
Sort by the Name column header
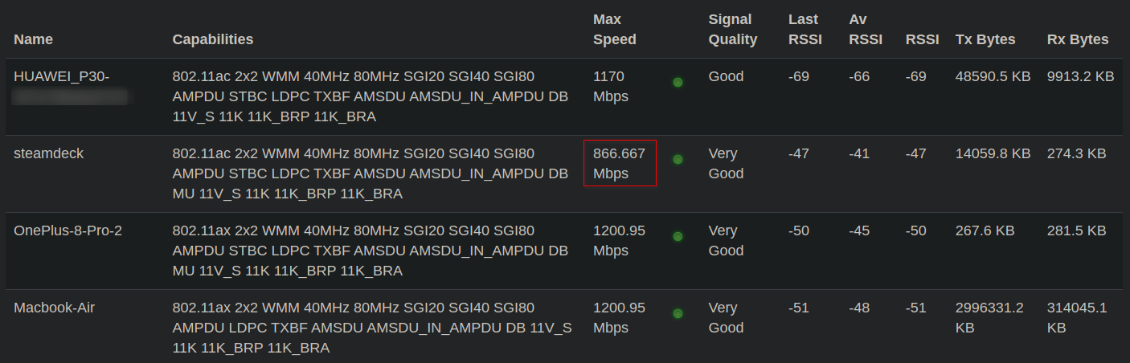[33, 39]
